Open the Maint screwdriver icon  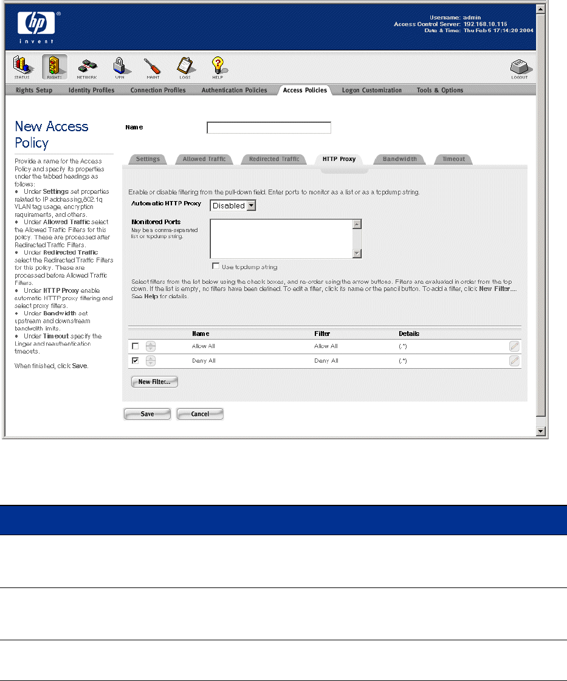point(153,67)
